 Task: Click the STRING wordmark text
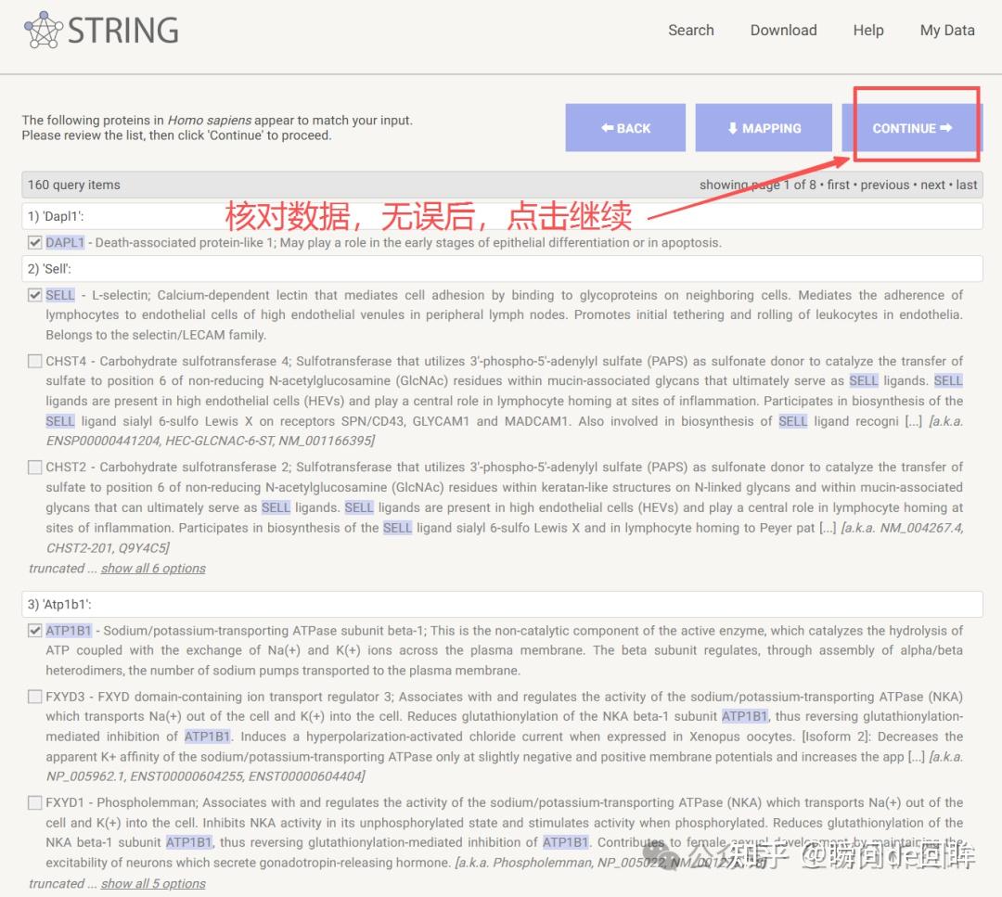tap(123, 30)
